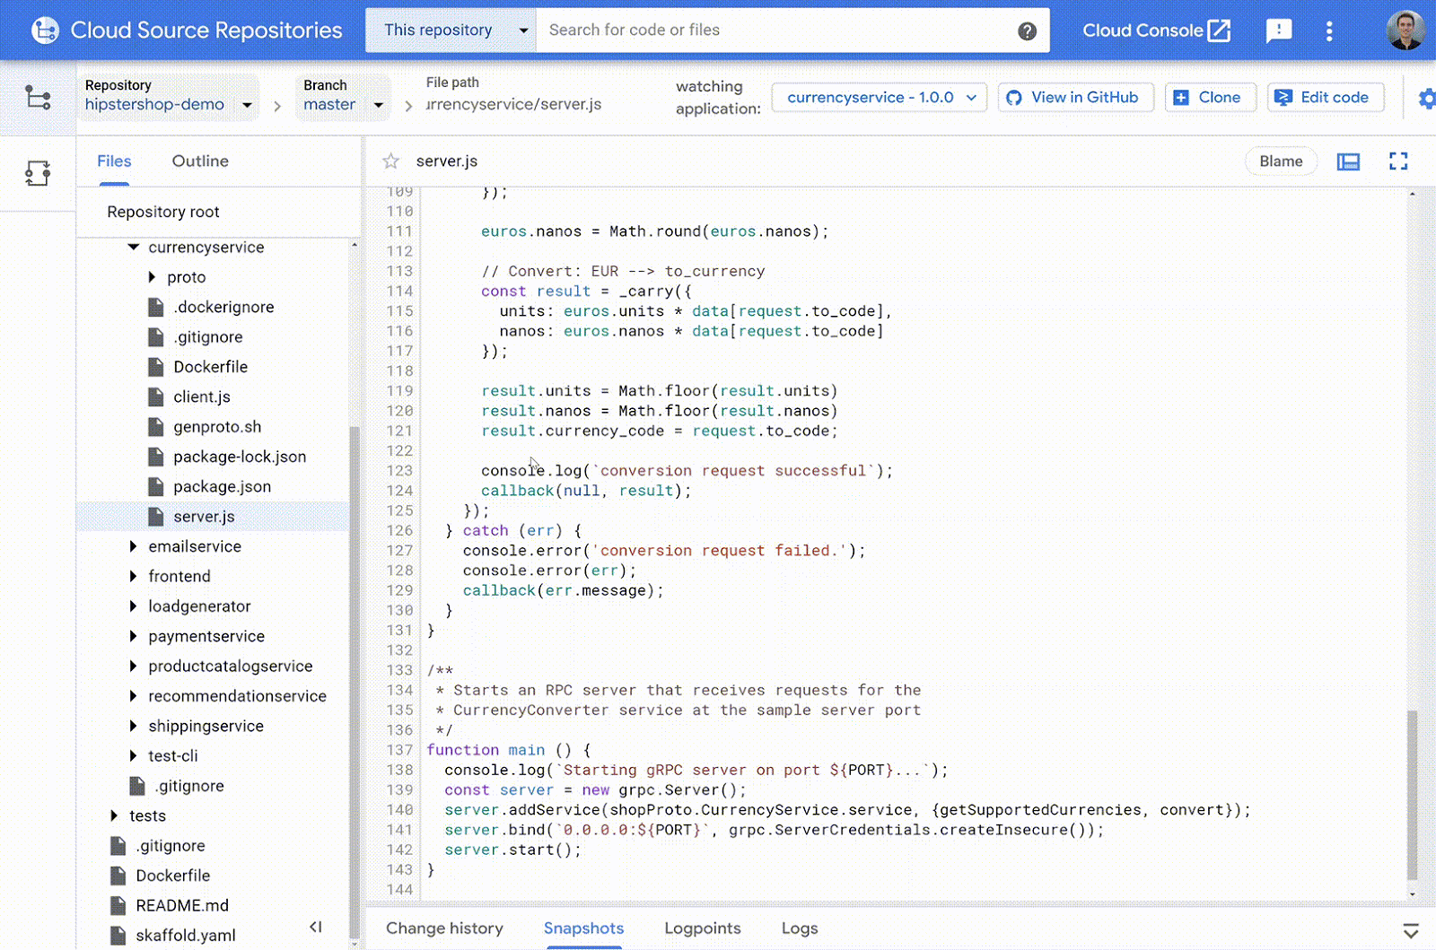
Task: Expand the loadgenerator folder
Action: pos(133,606)
